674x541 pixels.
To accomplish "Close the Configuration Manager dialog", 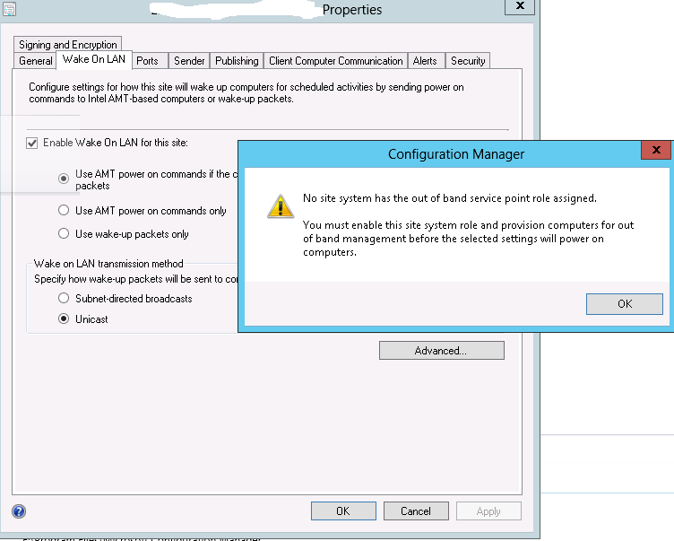I will (x=656, y=150).
